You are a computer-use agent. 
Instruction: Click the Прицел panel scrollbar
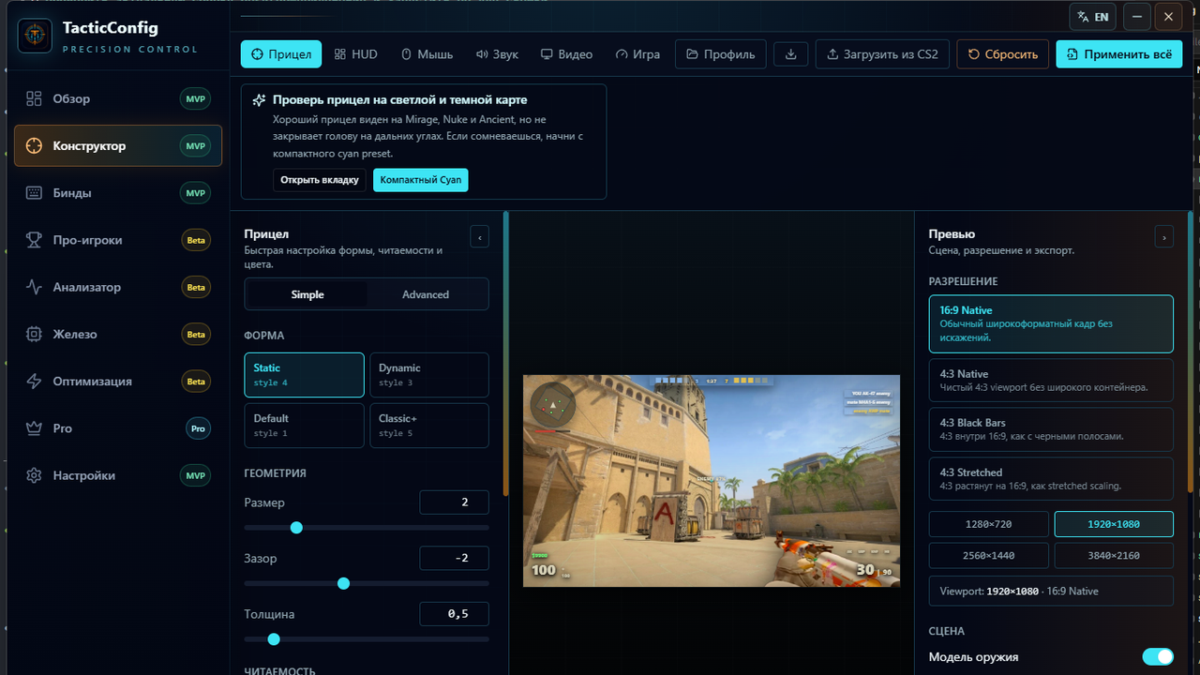pos(506,354)
